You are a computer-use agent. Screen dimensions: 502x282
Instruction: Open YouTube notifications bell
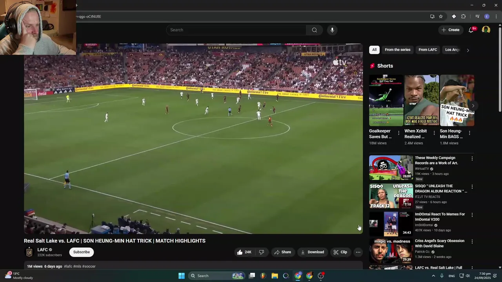click(471, 30)
